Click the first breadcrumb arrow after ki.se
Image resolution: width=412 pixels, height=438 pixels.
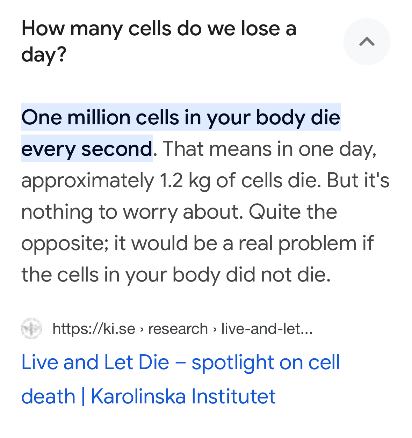click(x=142, y=329)
